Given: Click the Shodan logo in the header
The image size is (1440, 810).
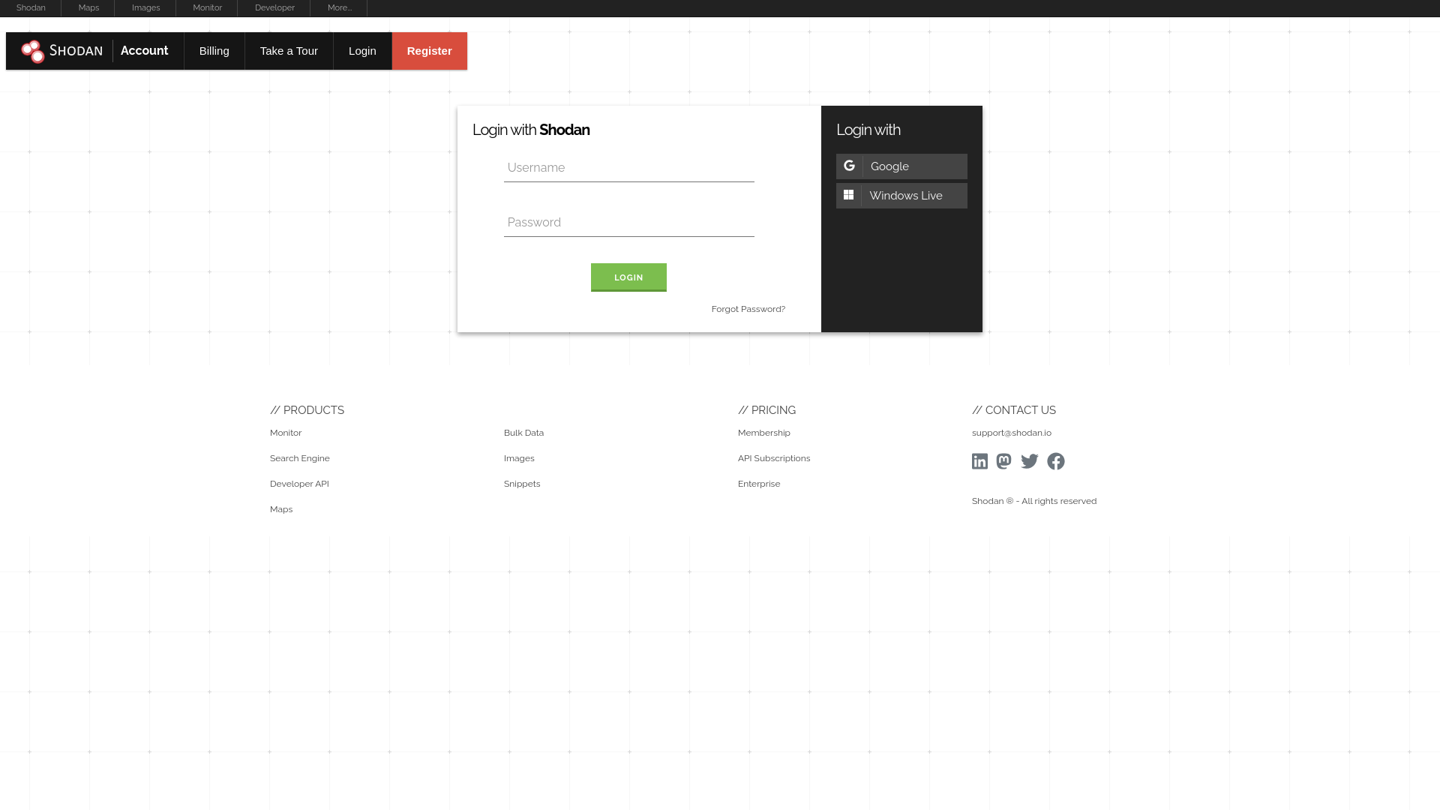Looking at the screenshot, I should tap(61, 51).
